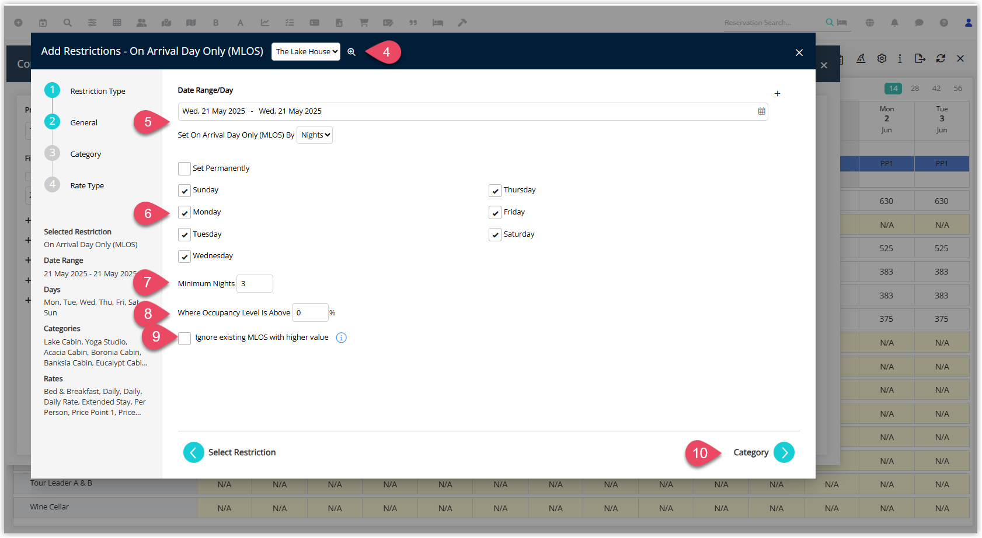Open the chat messages icon

click(x=919, y=23)
